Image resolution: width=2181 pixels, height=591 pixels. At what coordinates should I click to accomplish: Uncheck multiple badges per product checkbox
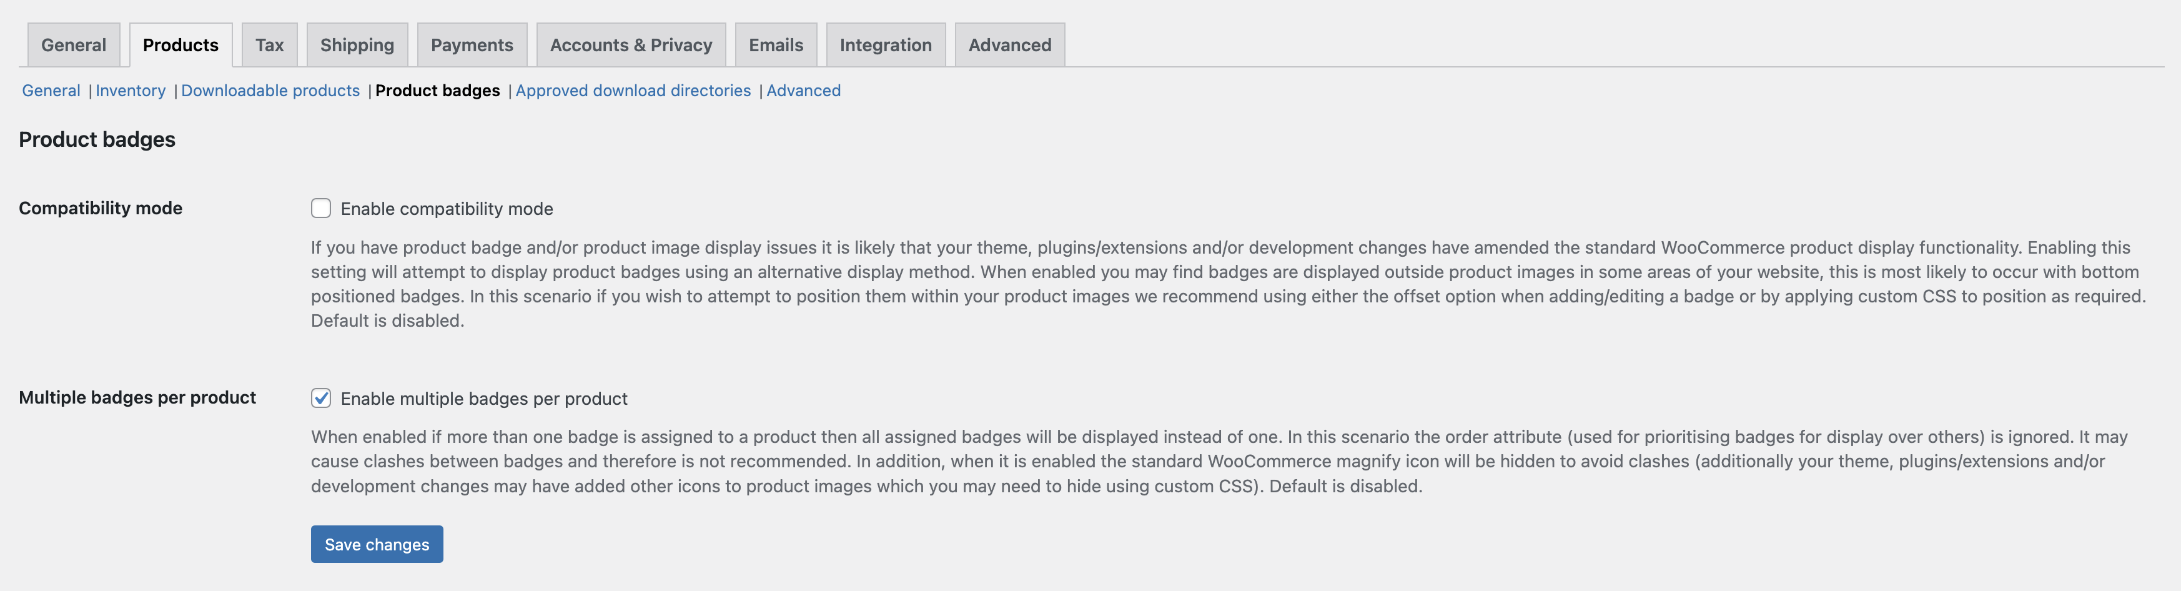321,398
